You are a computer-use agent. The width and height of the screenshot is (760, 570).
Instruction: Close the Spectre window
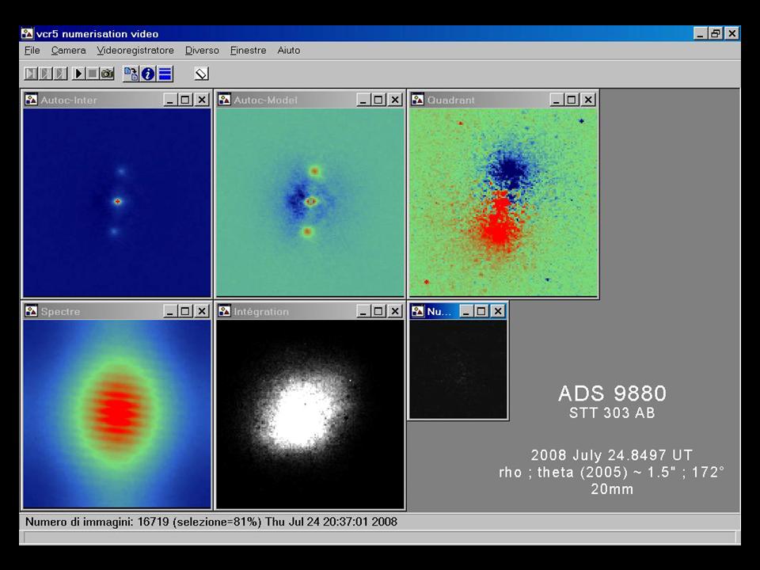[x=202, y=311]
